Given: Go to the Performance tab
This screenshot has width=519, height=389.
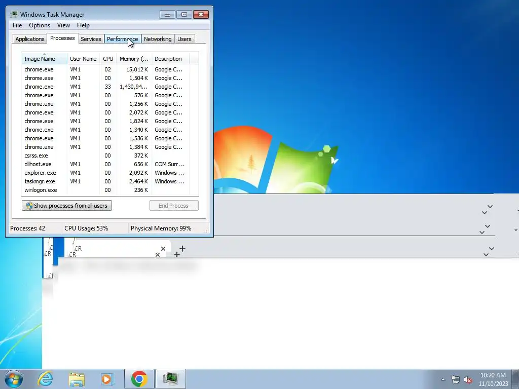Looking at the screenshot, I should click(122, 39).
